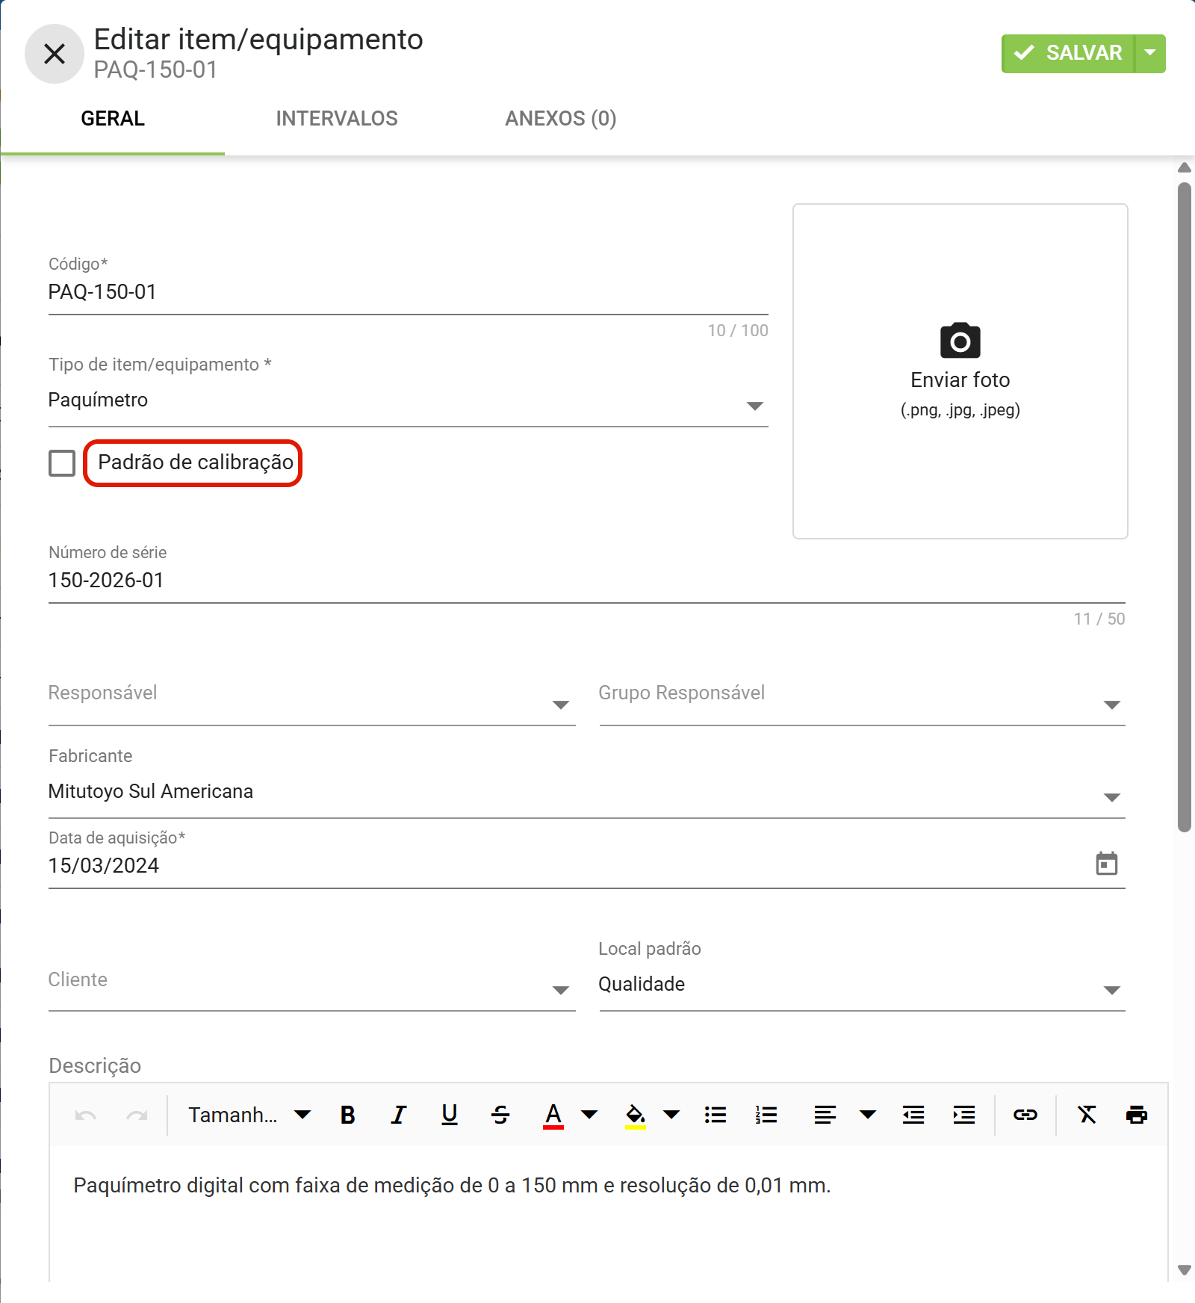Screen dimensions: 1195x1303
Task: Toggle bold formatting
Action: pos(347,1115)
